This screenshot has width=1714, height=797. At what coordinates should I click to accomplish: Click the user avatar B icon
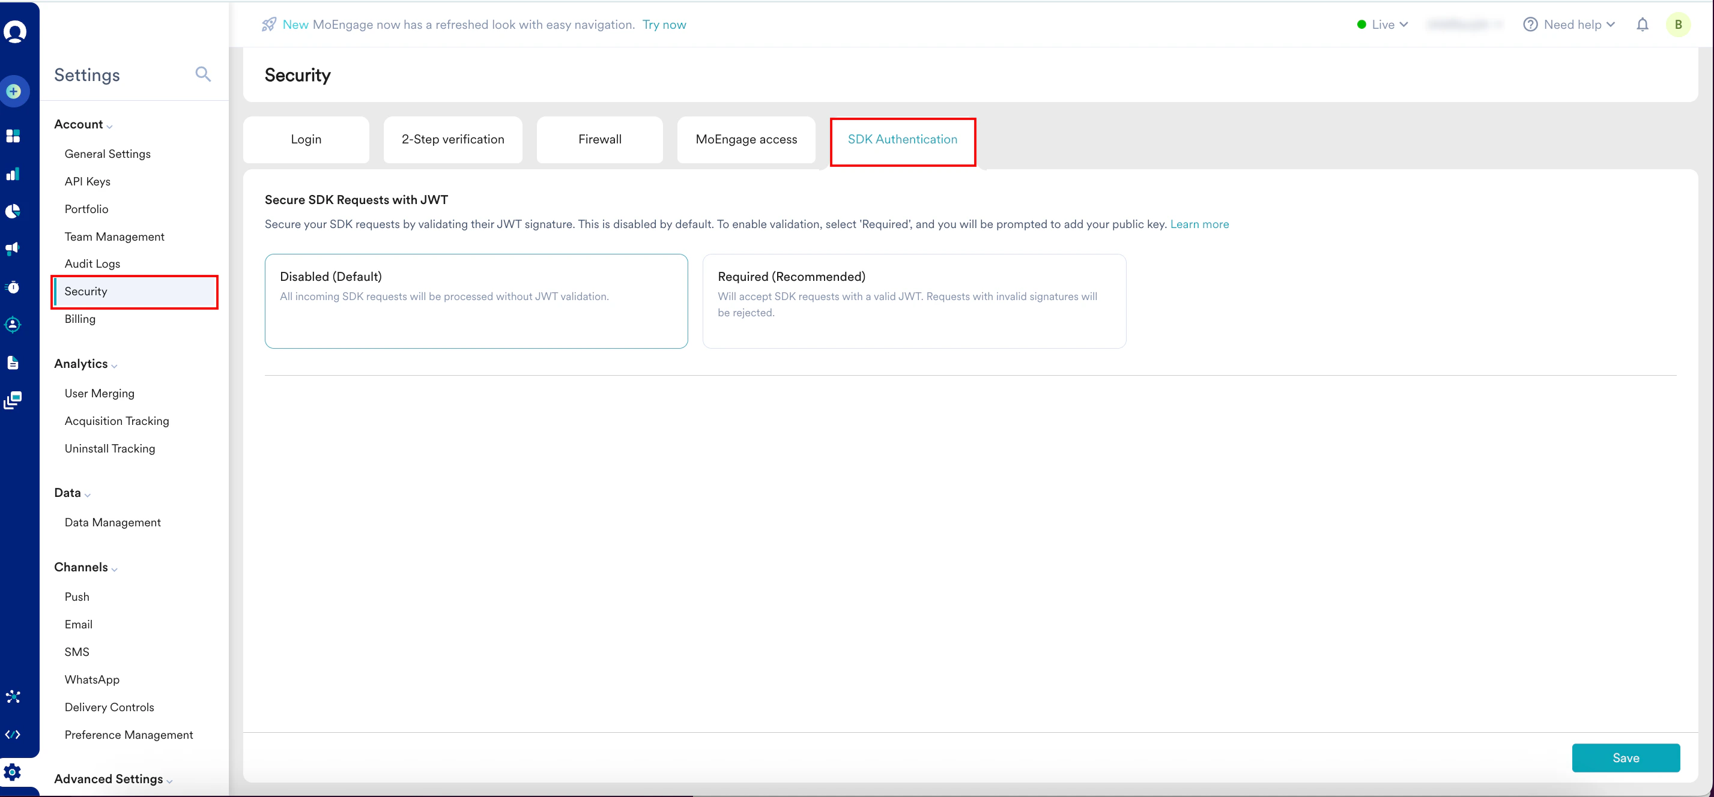1678,25
